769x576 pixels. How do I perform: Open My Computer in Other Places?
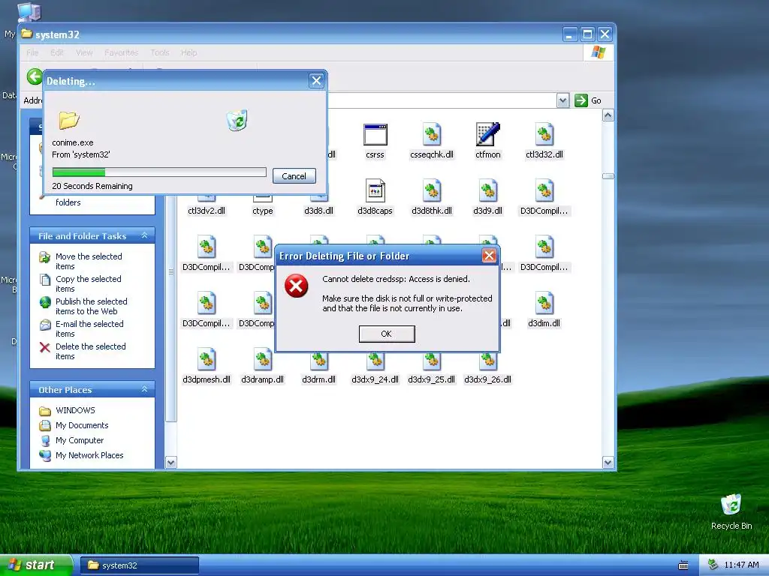pos(71,440)
